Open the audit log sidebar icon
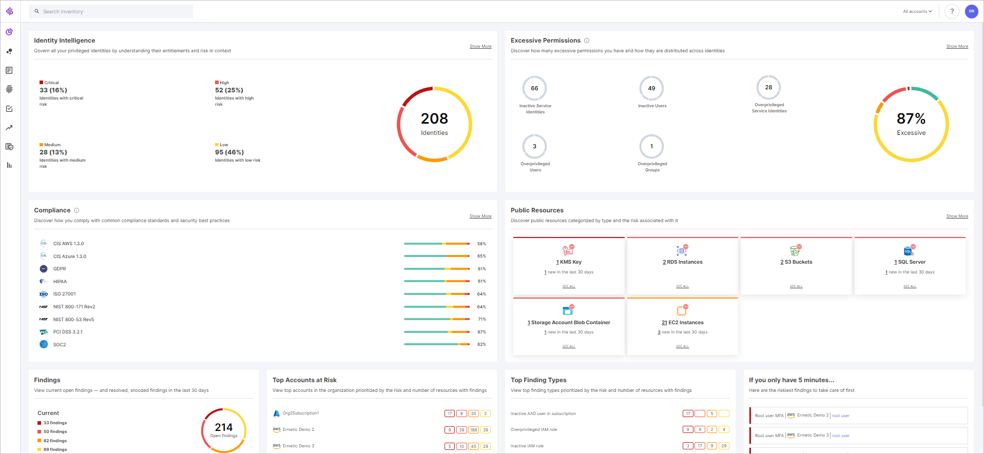The width and height of the screenshot is (984, 454). [x=9, y=147]
